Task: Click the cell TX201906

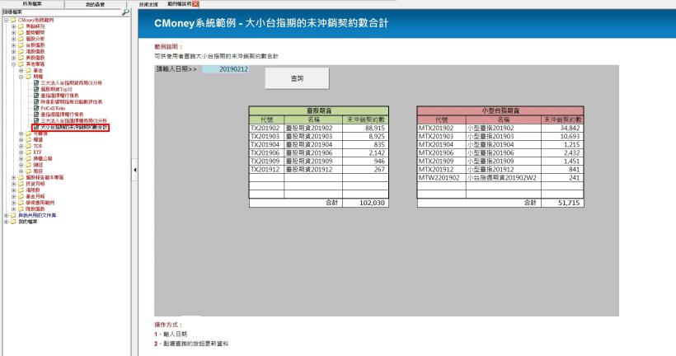Action: coord(266,153)
